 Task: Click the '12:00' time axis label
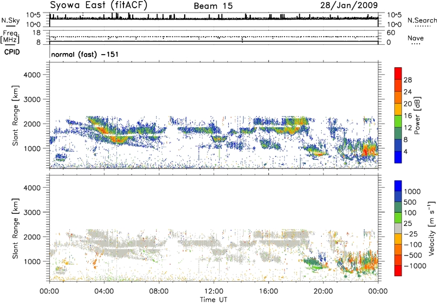[214, 292]
